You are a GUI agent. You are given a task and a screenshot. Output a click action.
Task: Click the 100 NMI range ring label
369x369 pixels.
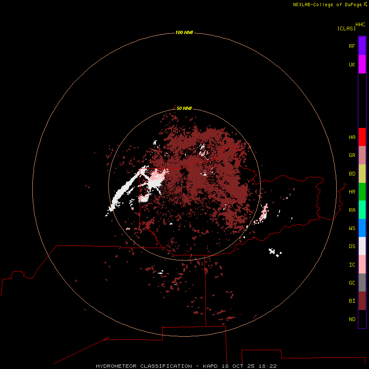coord(184,32)
